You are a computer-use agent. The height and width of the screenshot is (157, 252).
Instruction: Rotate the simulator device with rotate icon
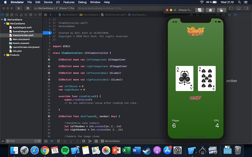(x=221, y=10)
